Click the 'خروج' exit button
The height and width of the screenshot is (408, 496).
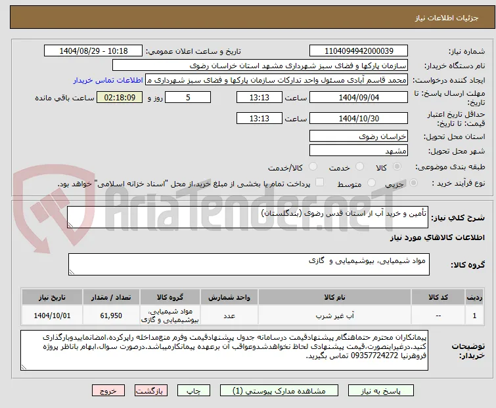pyautogui.click(x=108, y=391)
